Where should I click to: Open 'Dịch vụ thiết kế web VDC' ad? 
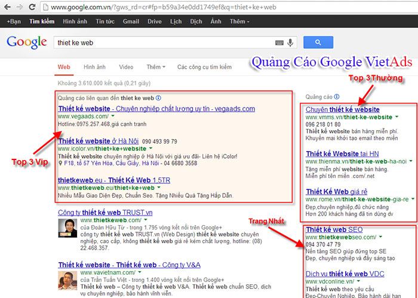click(x=345, y=274)
